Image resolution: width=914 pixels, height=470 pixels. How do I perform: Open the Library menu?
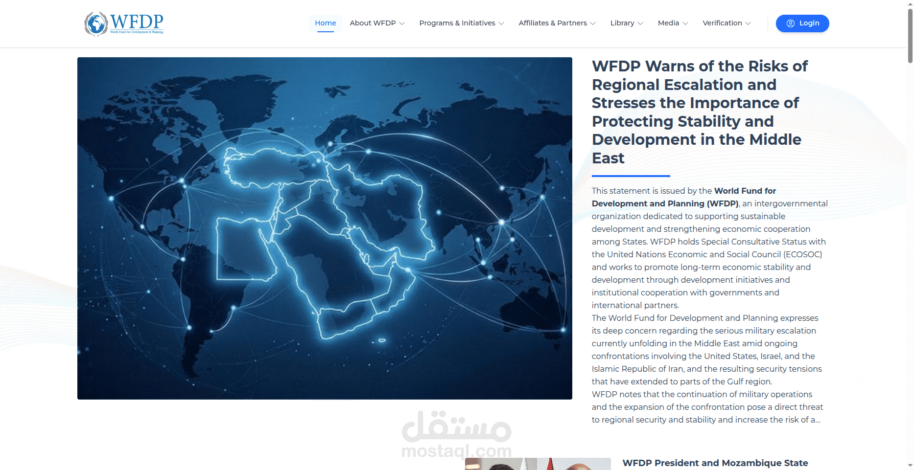(627, 23)
